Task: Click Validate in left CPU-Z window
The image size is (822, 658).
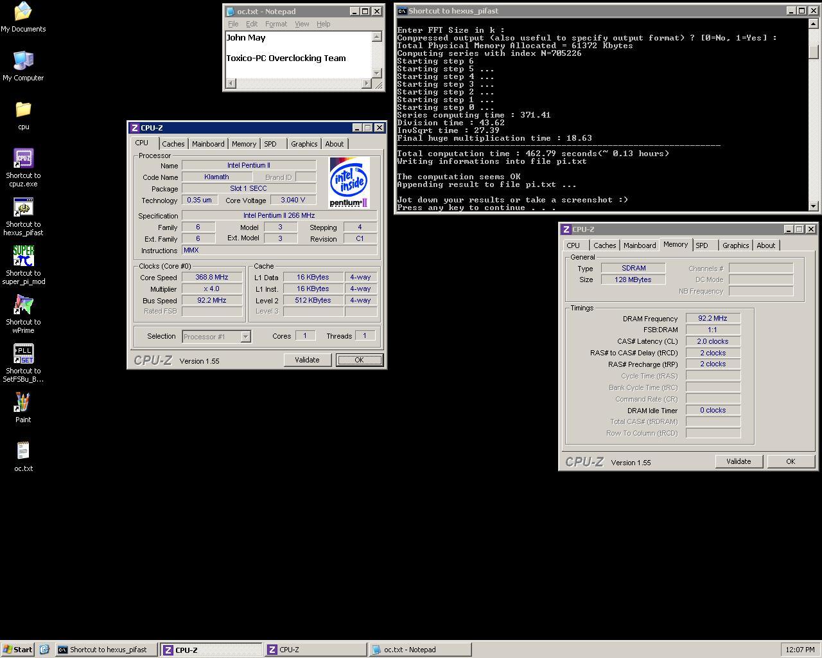Action: [307, 360]
